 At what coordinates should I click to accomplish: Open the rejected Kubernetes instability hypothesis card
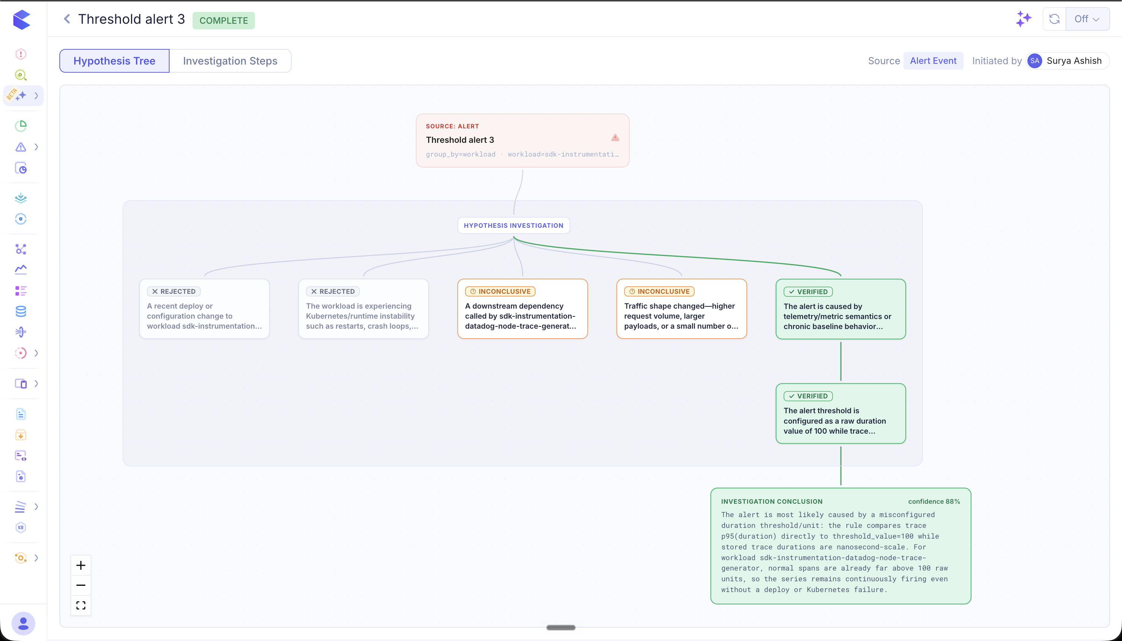coord(363,309)
